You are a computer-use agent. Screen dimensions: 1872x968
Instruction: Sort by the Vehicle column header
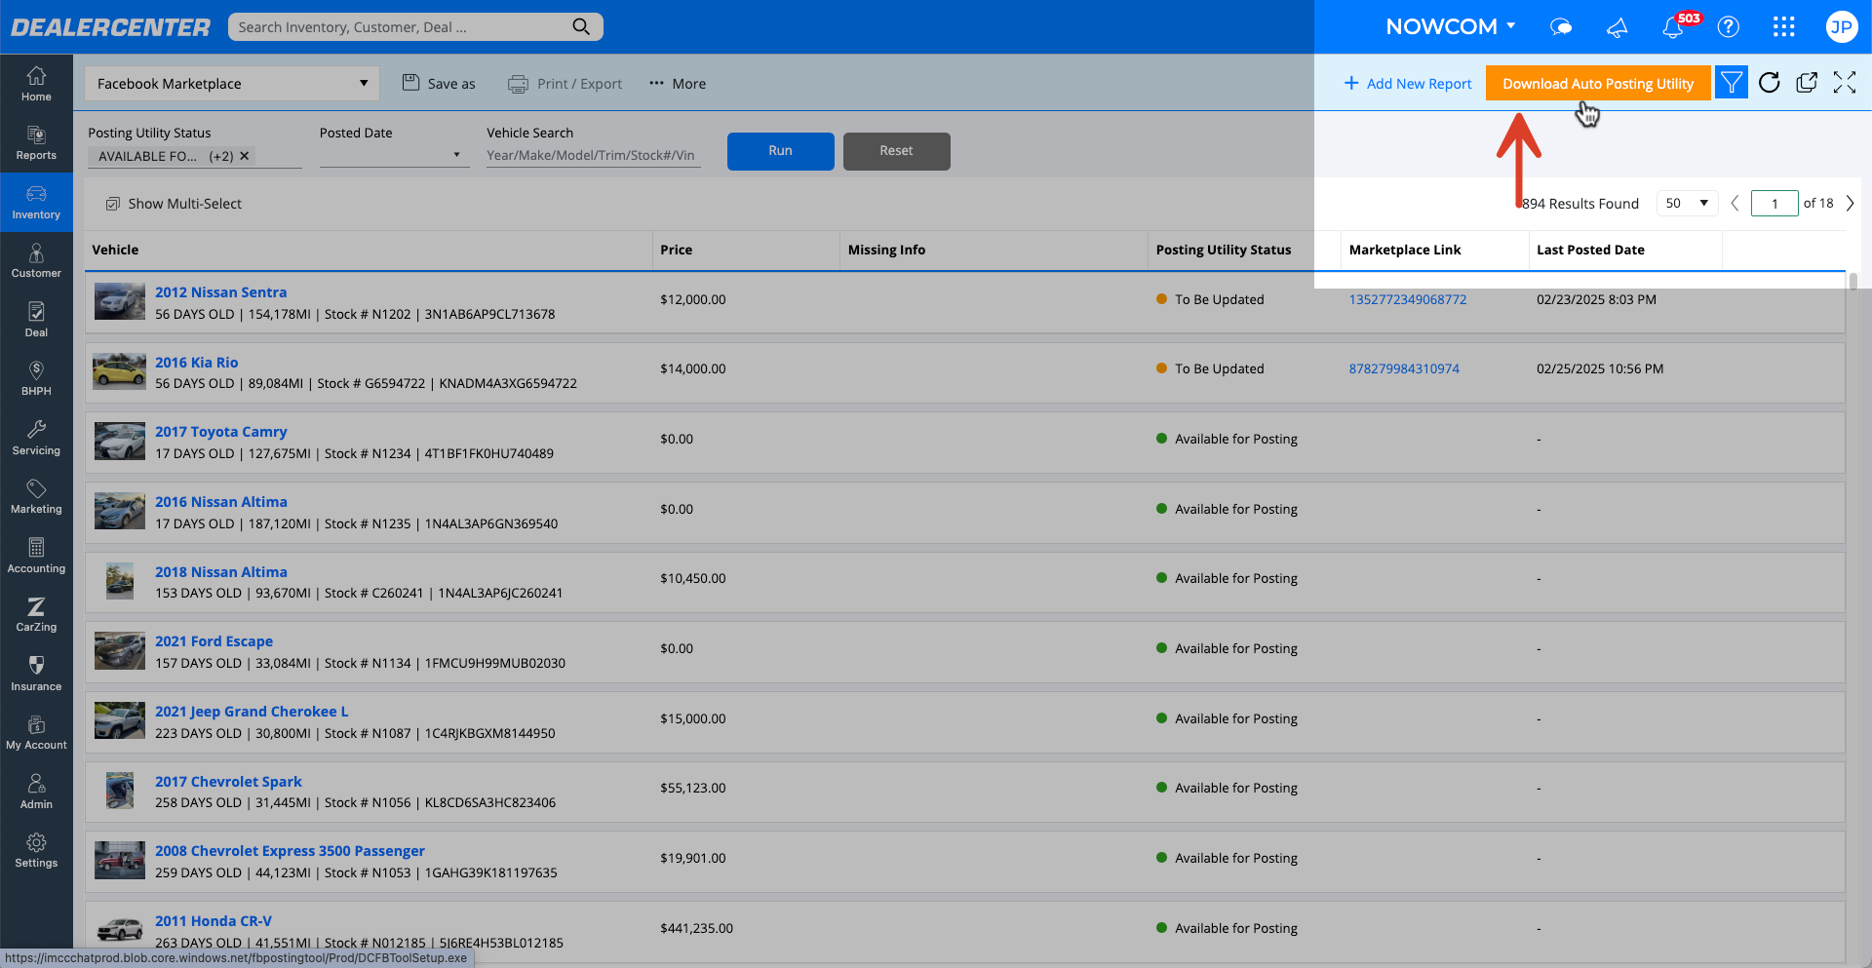tap(115, 250)
